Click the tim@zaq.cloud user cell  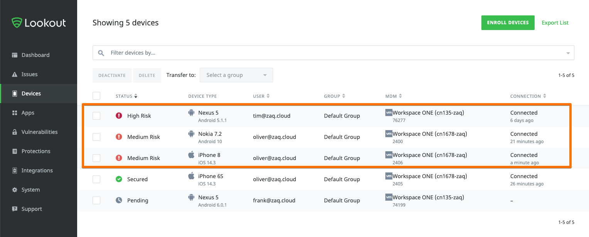272,116
